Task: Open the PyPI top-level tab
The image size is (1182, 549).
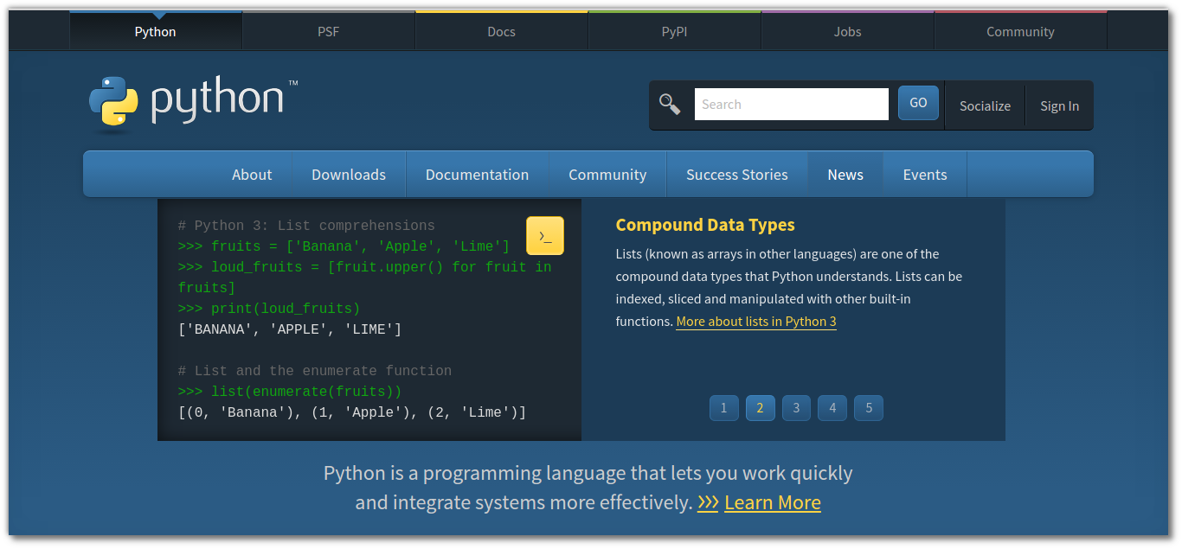Action: [675, 31]
